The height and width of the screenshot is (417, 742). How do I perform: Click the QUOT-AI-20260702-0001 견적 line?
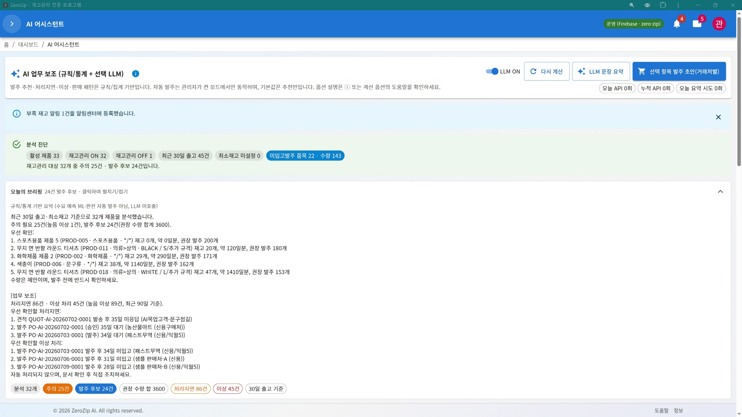click(101, 319)
